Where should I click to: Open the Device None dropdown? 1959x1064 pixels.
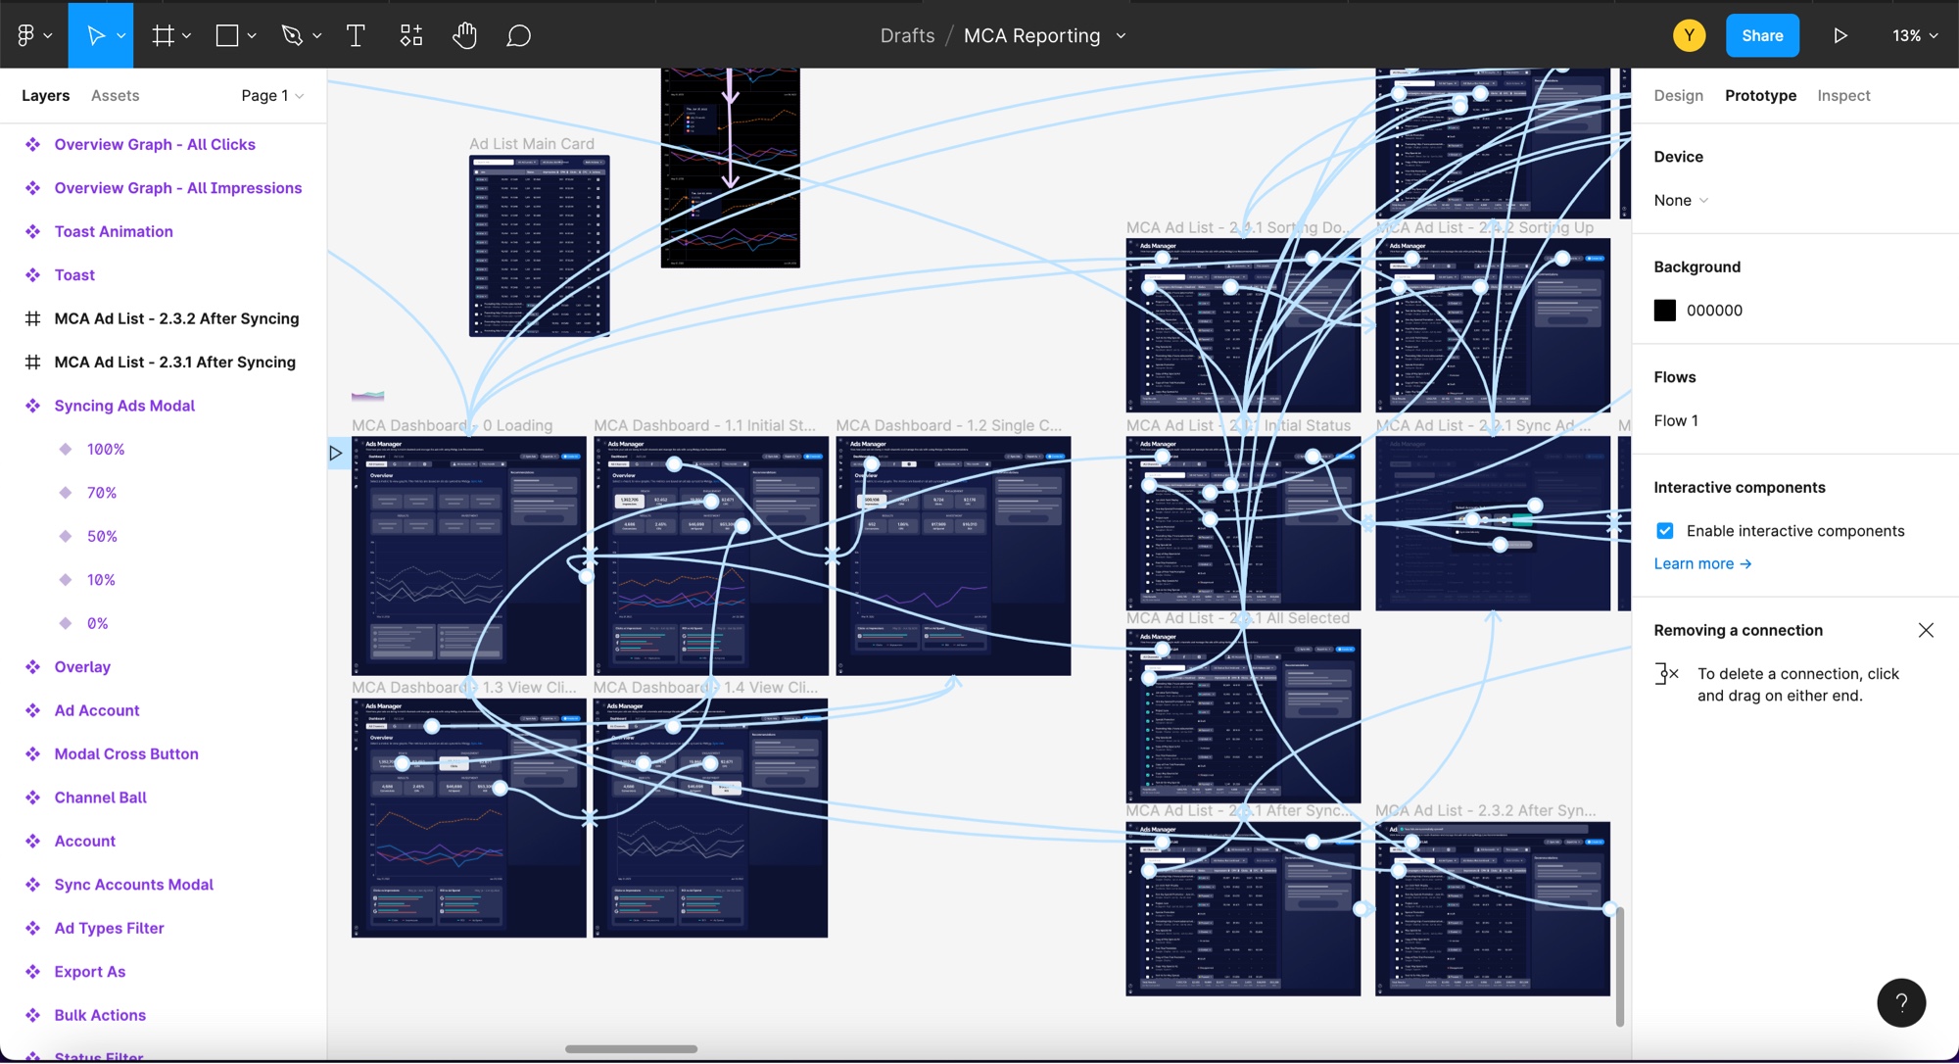[1681, 200]
